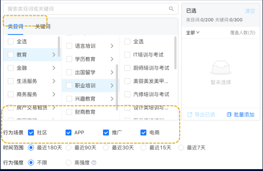The height and width of the screenshot is (171, 263).
Task: Expand the 生活服务 category chevron
Action: click(x=54, y=81)
